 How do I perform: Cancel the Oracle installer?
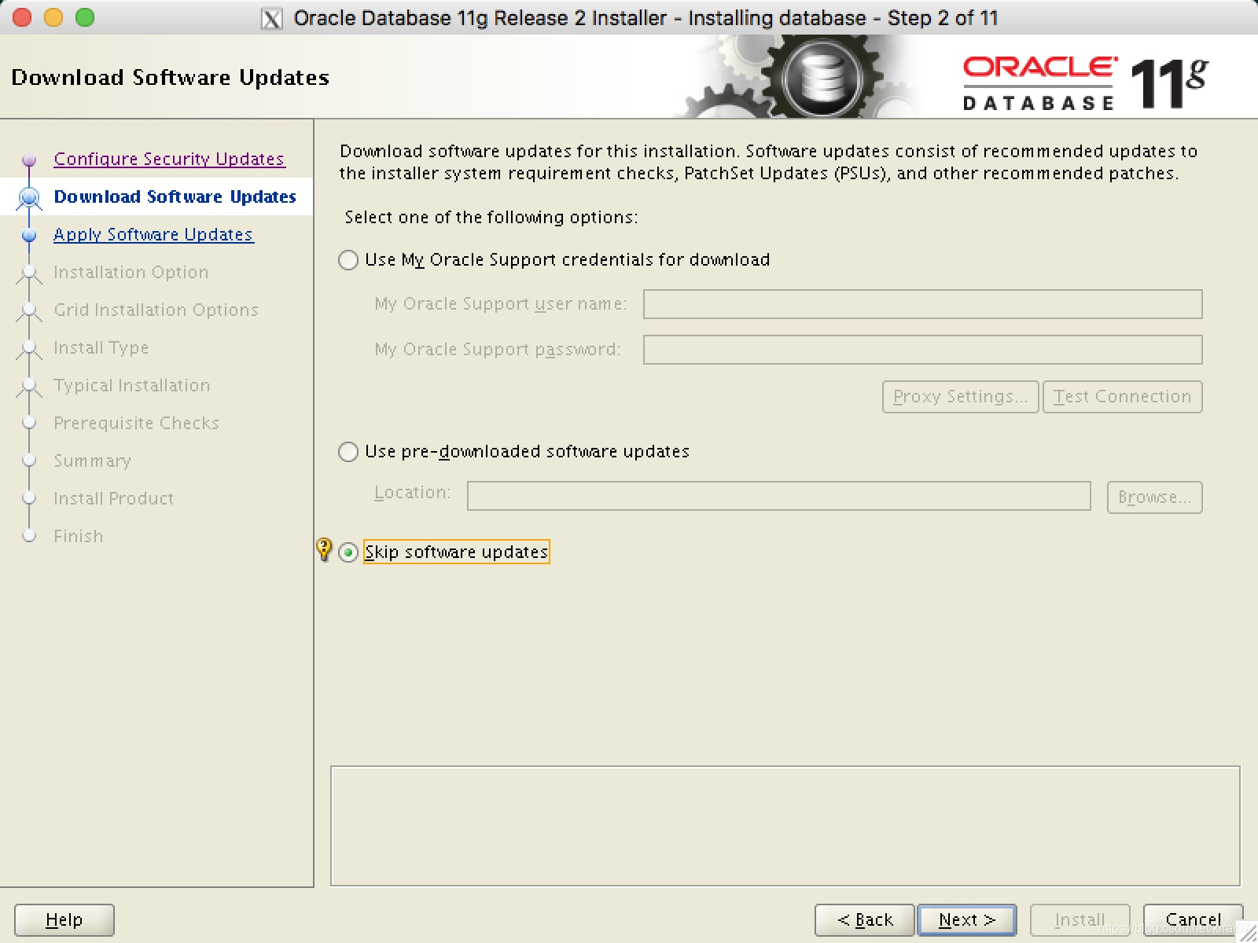click(1193, 919)
